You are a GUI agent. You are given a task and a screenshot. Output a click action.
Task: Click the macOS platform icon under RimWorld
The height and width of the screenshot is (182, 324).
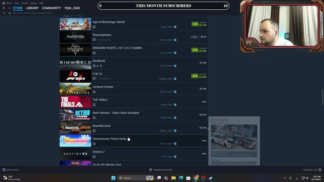(97, 66)
